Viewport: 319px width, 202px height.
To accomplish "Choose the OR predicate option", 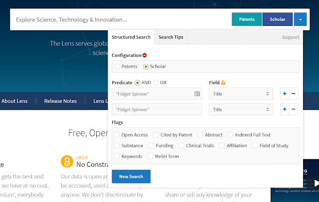I will coord(156,83).
